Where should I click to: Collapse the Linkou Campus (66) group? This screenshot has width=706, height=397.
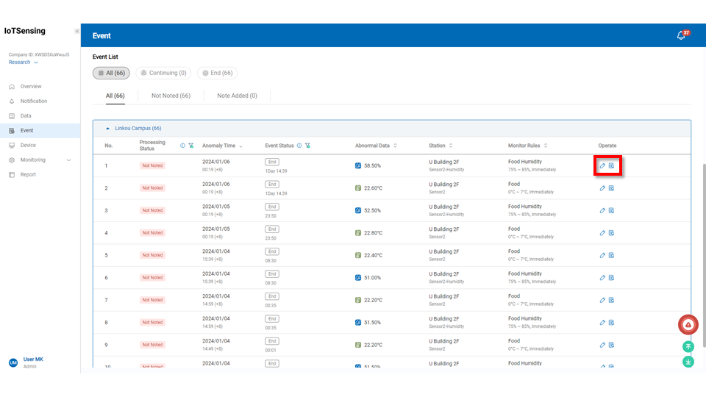click(x=109, y=128)
